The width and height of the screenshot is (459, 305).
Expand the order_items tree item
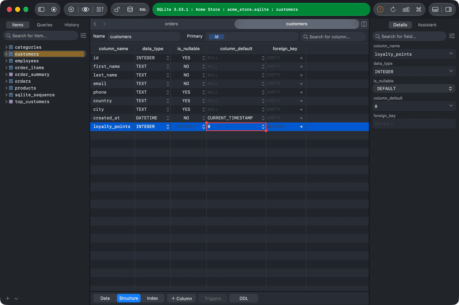tap(6, 68)
